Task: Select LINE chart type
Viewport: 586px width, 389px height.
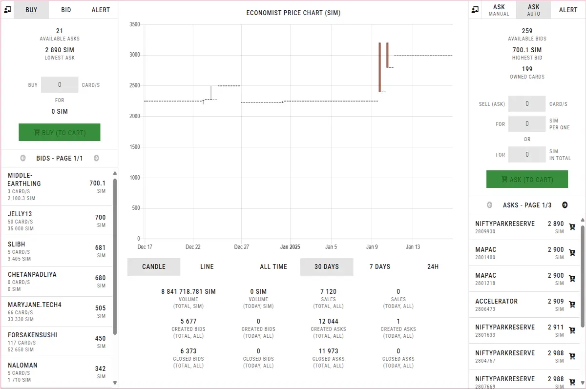Action: tap(207, 267)
